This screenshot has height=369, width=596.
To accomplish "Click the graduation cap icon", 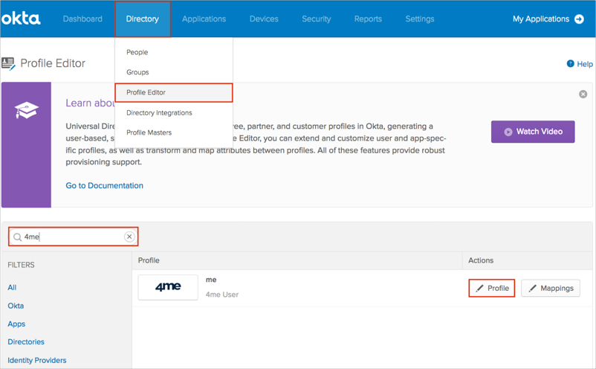I will coord(26,112).
